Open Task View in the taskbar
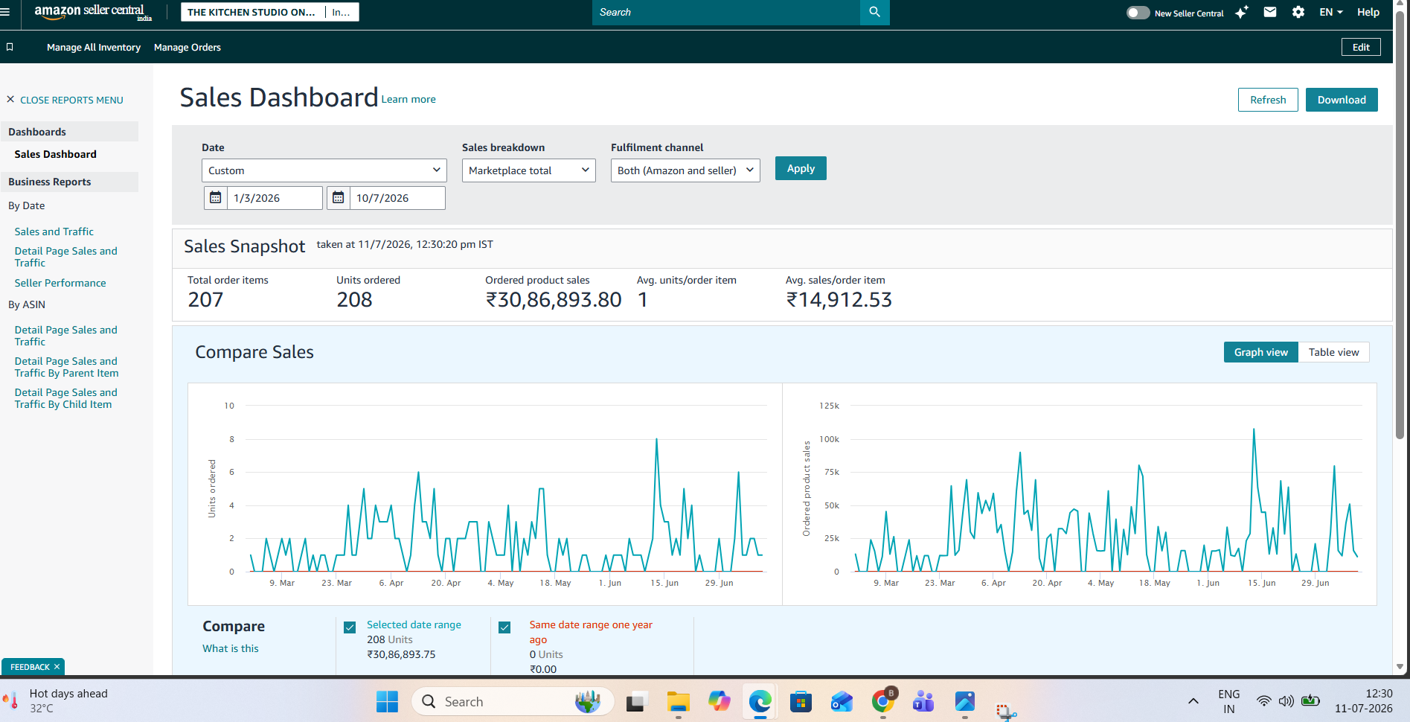Screen dimensions: 1410x722 coord(637,702)
